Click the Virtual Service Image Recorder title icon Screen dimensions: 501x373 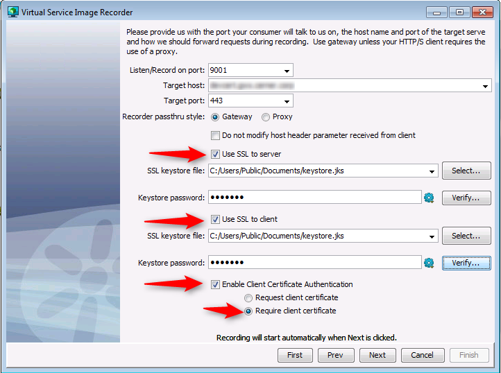coord(12,12)
